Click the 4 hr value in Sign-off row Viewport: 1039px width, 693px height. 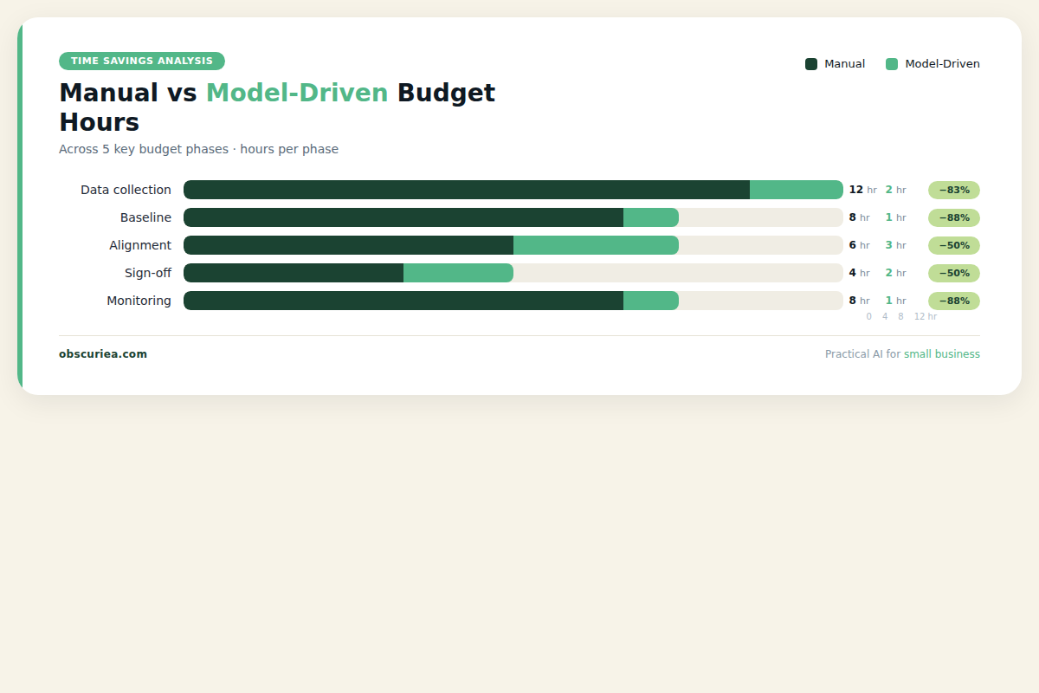(x=859, y=273)
